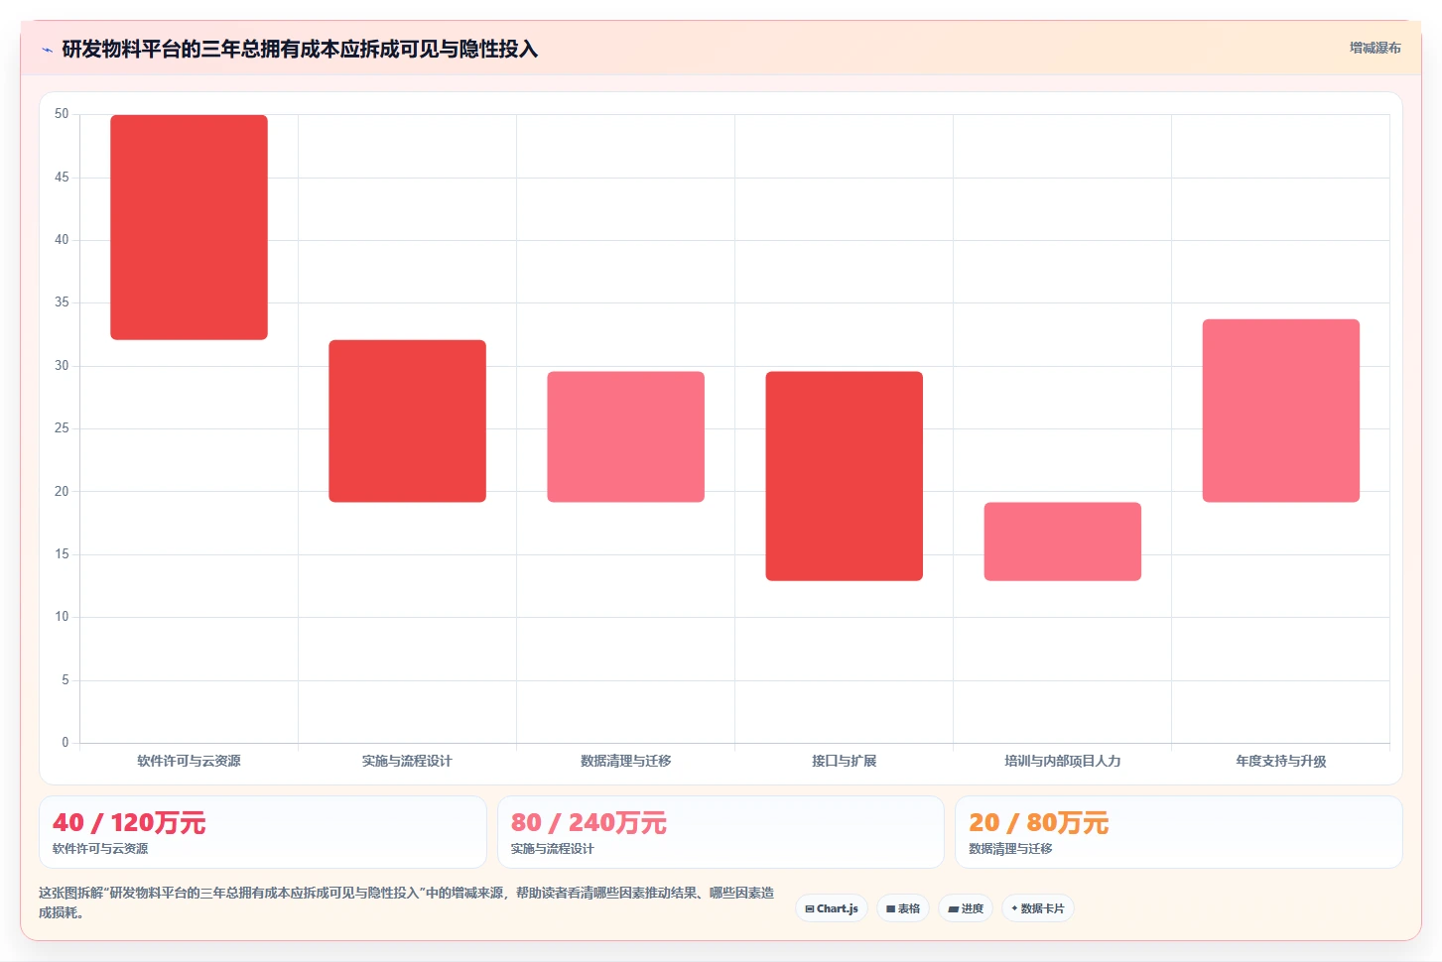Click the 接口与扩展 waterfall bar
This screenshot has width=1442, height=962.
(844, 476)
